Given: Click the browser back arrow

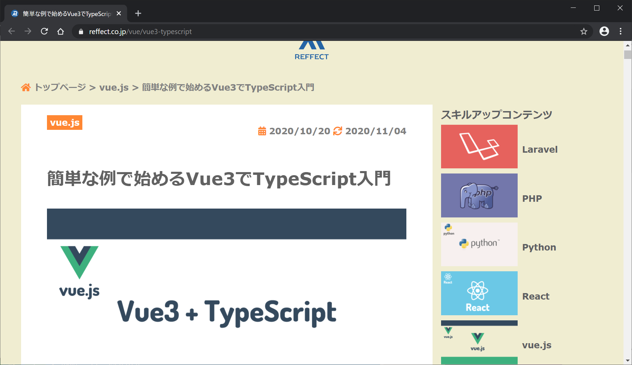Looking at the screenshot, I should coord(12,31).
